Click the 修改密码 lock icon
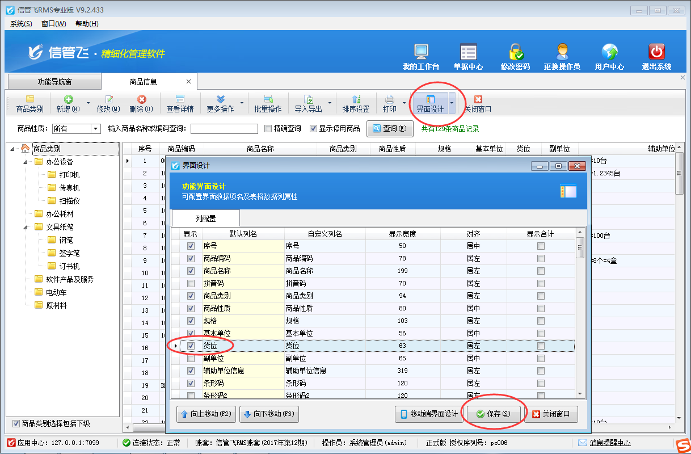 (x=515, y=53)
